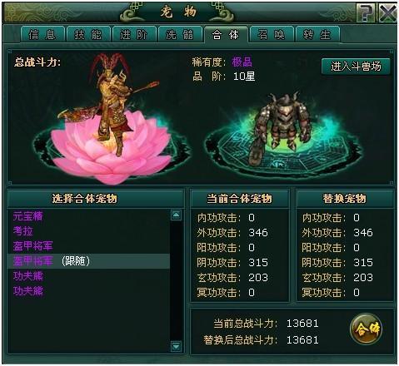Select the 召唤 tab
The image size is (399, 366).
coord(272,35)
